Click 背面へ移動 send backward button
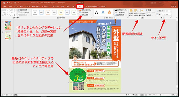 click(136, 13)
